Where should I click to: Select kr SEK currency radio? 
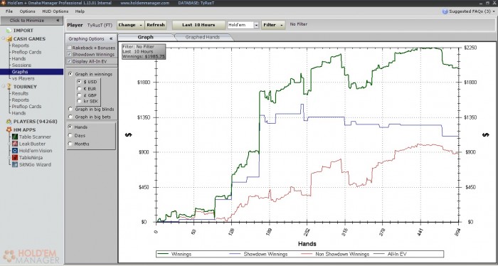point(79,101)
